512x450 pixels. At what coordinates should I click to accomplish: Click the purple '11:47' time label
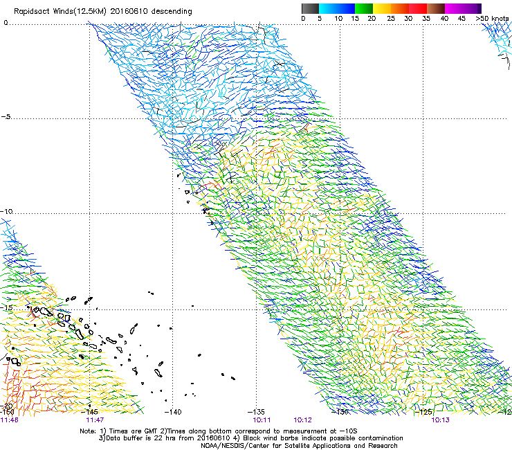95,420
